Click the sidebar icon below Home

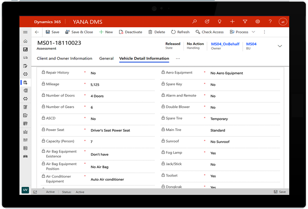pos(25,50)
